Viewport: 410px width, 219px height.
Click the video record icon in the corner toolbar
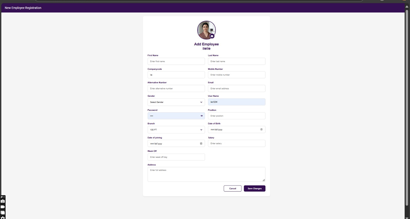3,207
